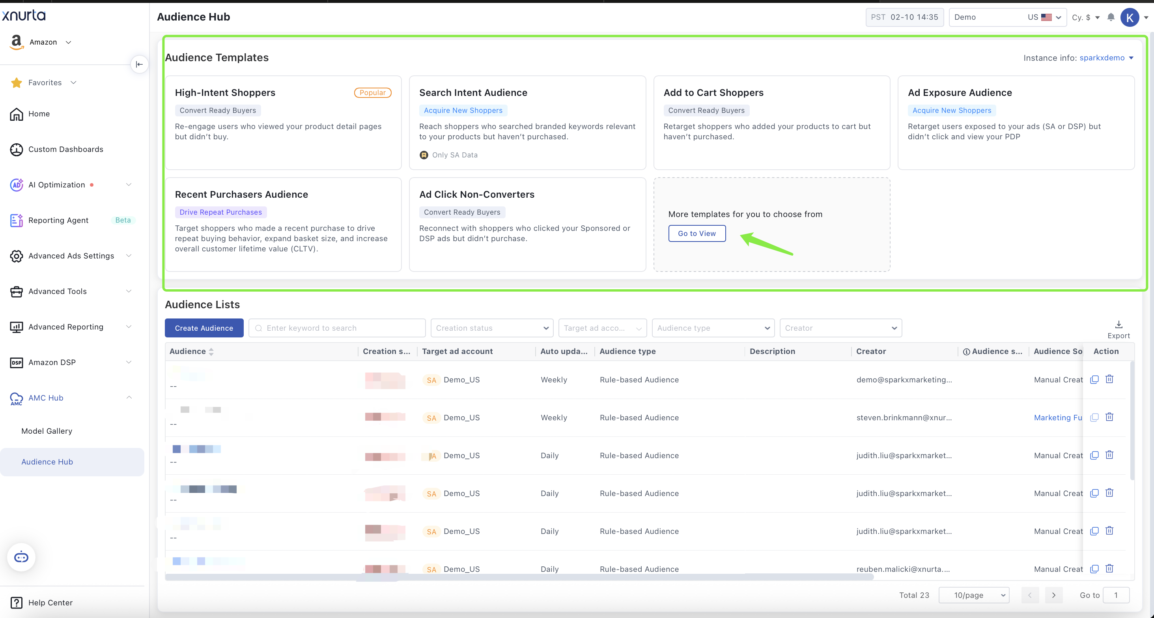Screen dimensions: 1154x618
Task: Click the Go to View button
Action: click(x=697, y=234)
